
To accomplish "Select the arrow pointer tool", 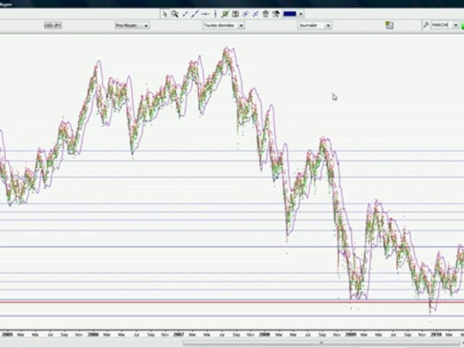I will click(x=165, y=14).
